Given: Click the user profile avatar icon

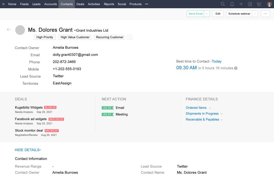Looking at the screenshot, I should coord(268,4).
